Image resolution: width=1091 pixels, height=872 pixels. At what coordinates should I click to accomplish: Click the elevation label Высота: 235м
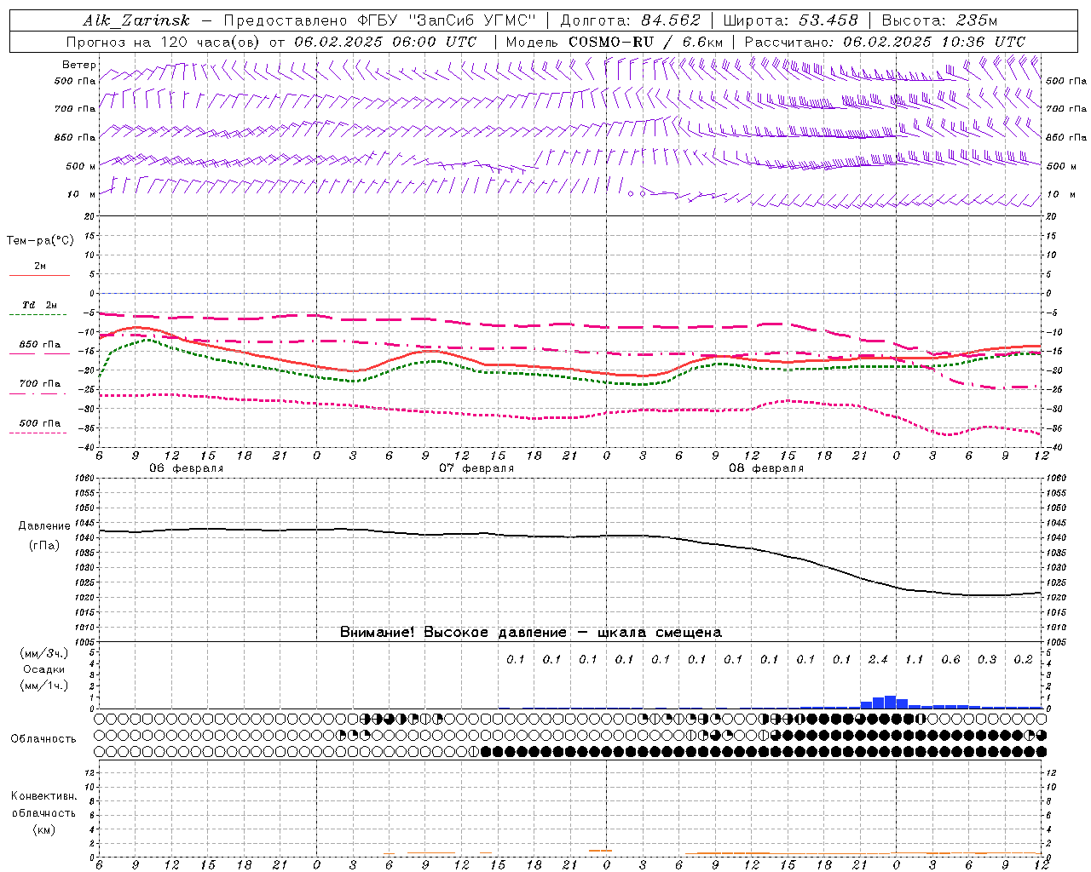[939, 20]
